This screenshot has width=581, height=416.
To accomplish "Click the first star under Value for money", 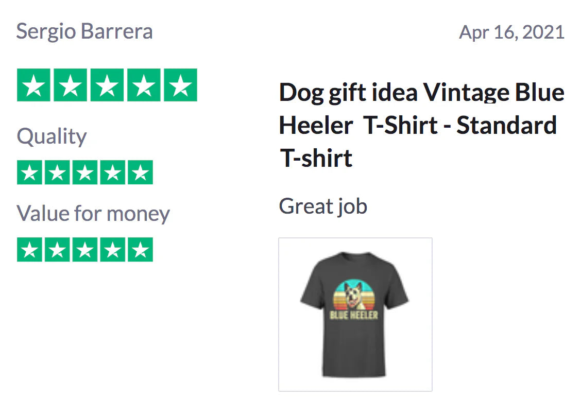I will 29,250.
